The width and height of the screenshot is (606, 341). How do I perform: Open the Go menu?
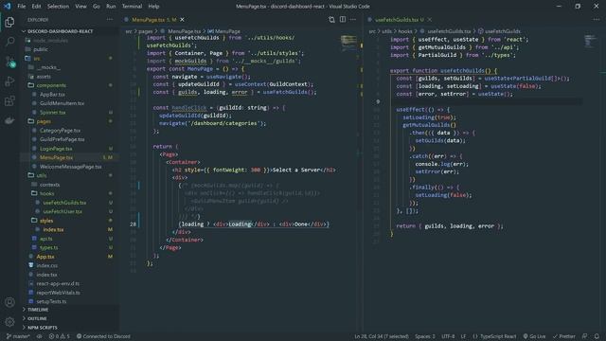(97, 7)
